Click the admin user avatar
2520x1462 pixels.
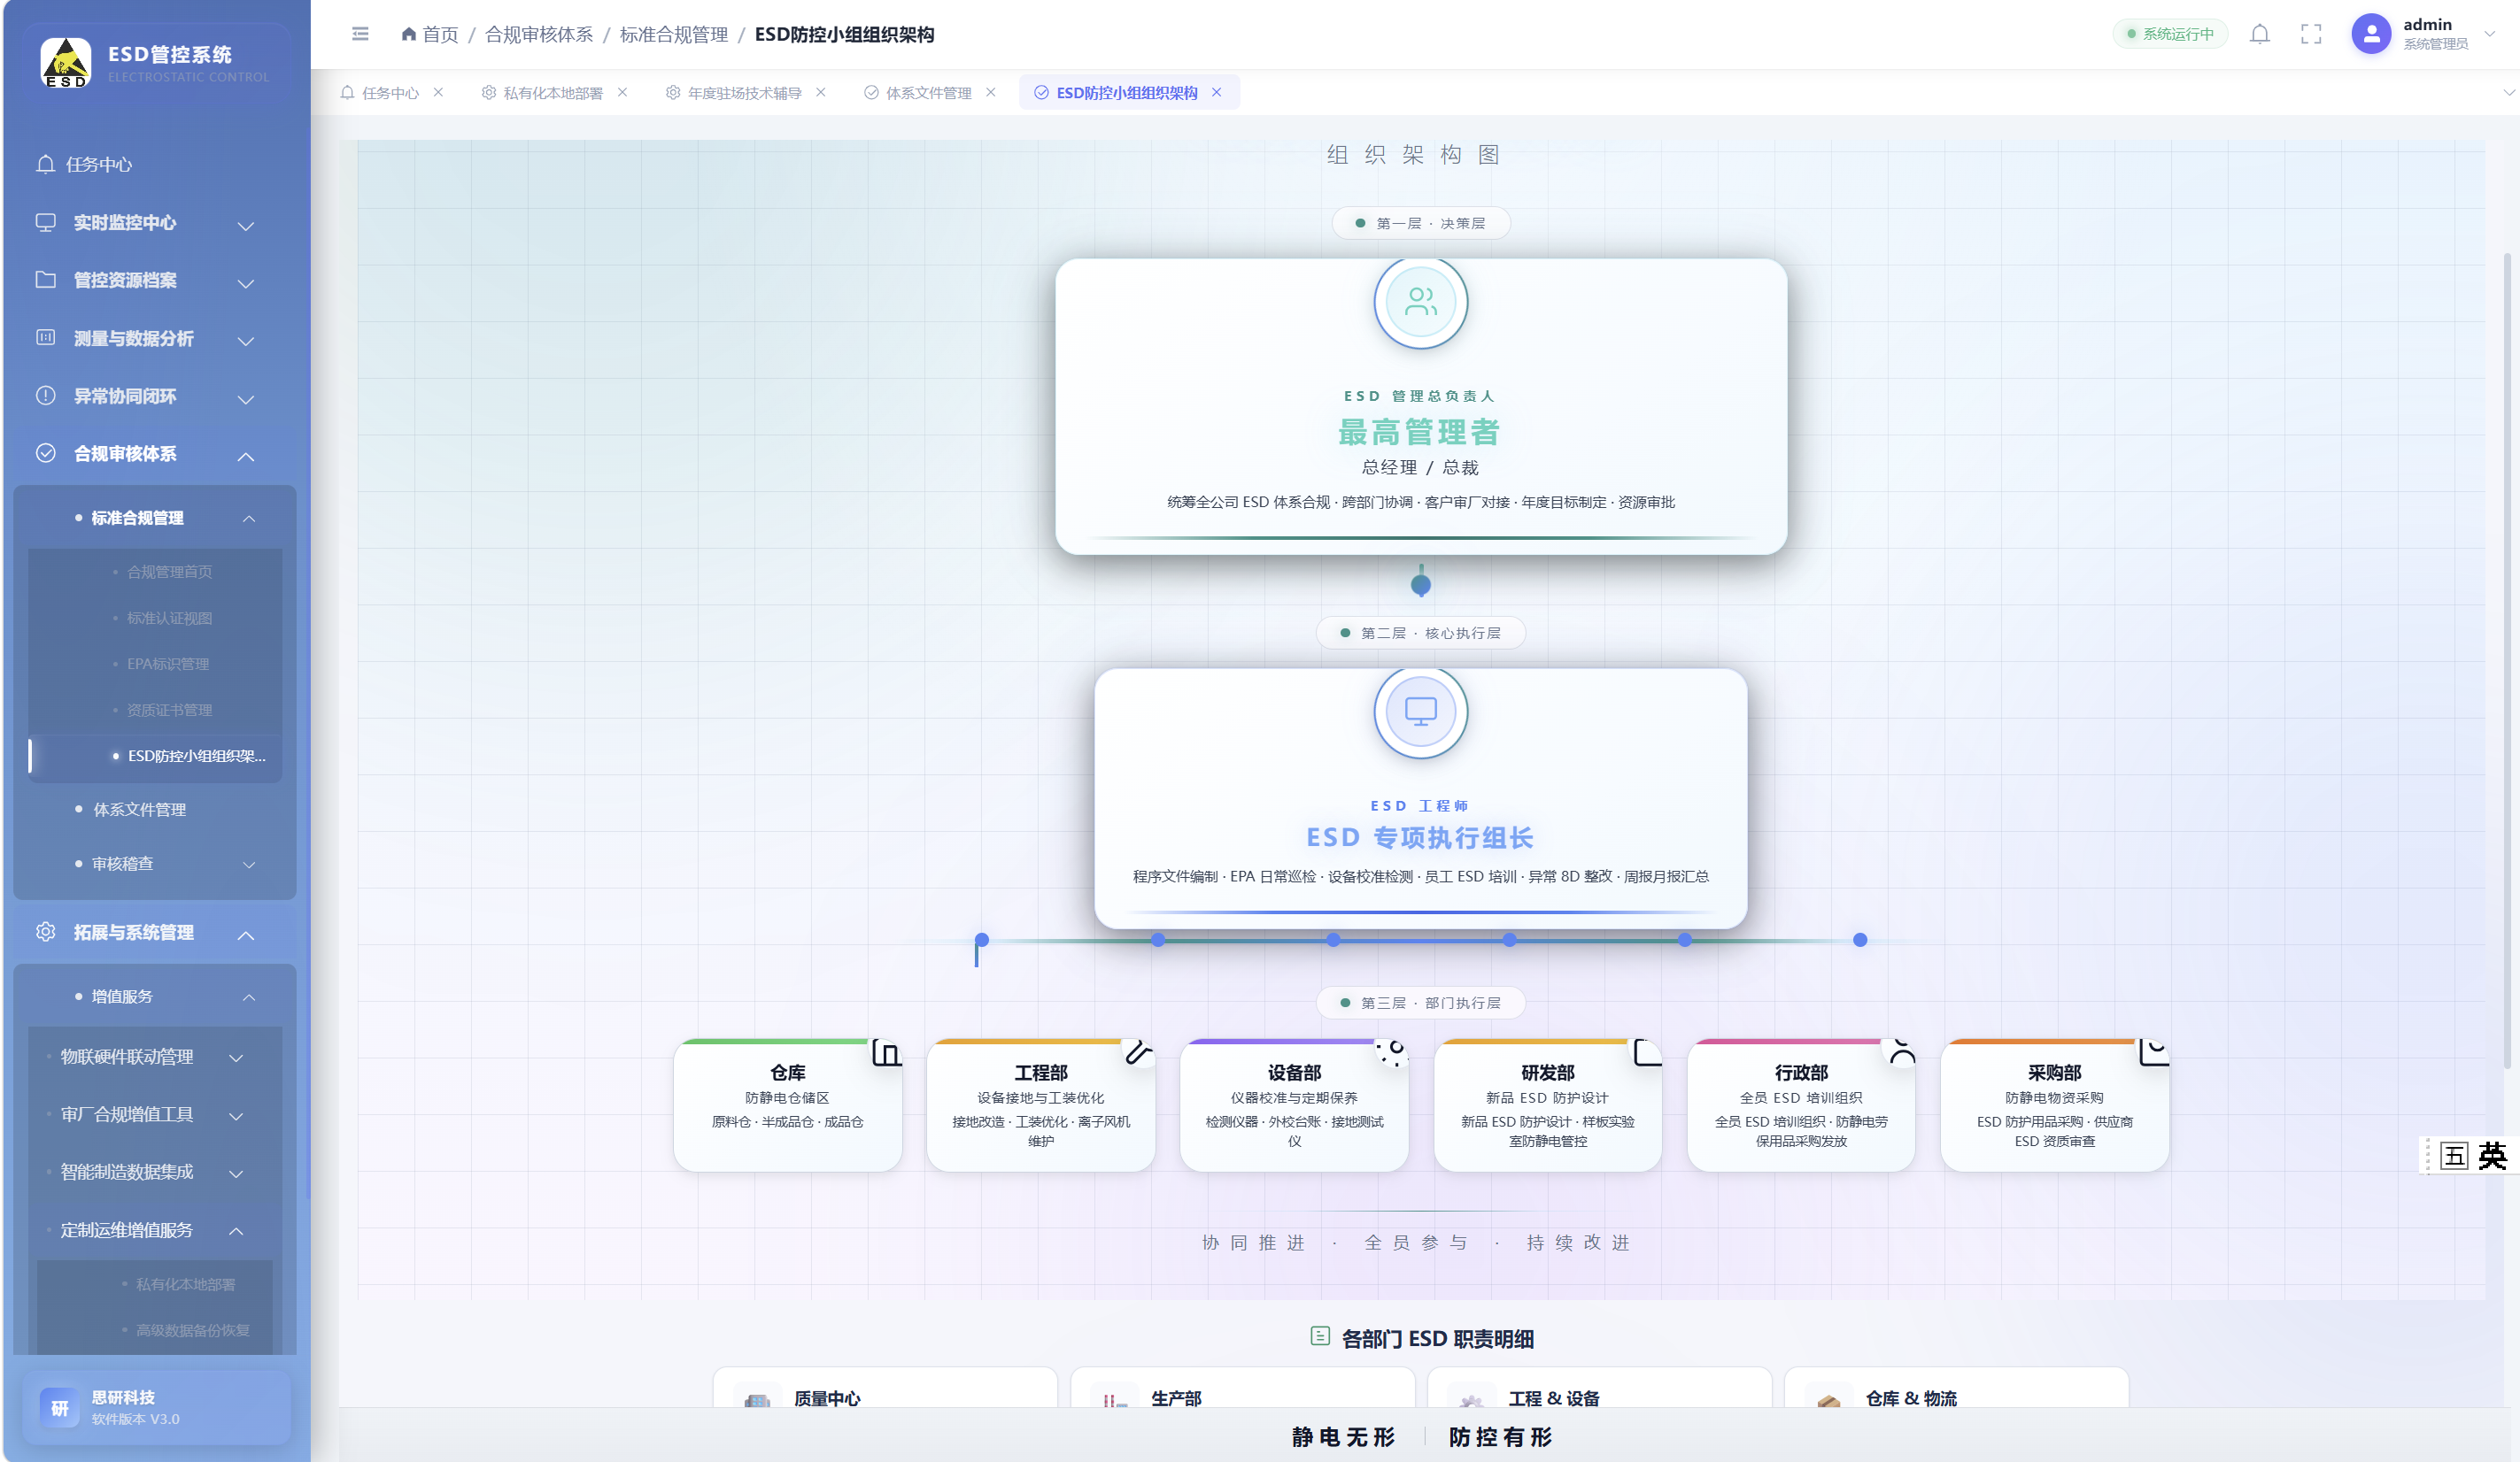[2371, 34]
